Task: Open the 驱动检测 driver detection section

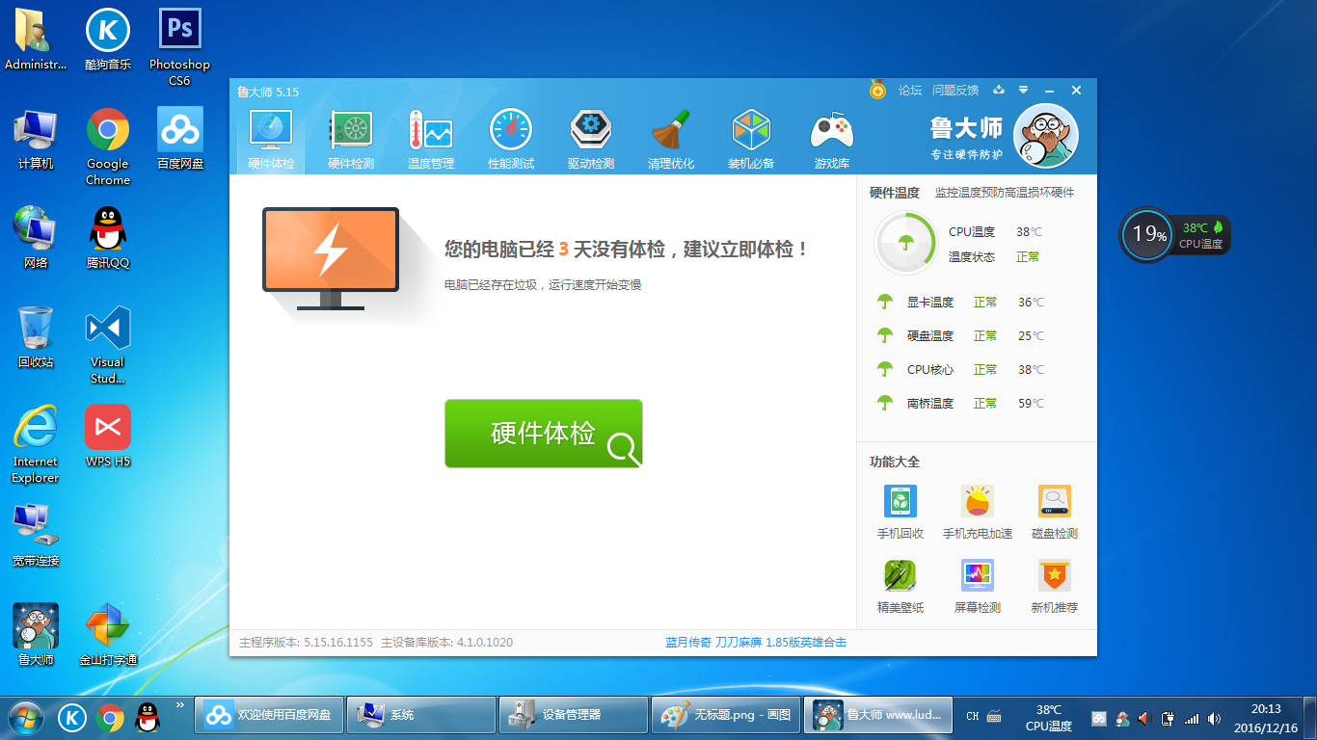Action: coord(590,140)
